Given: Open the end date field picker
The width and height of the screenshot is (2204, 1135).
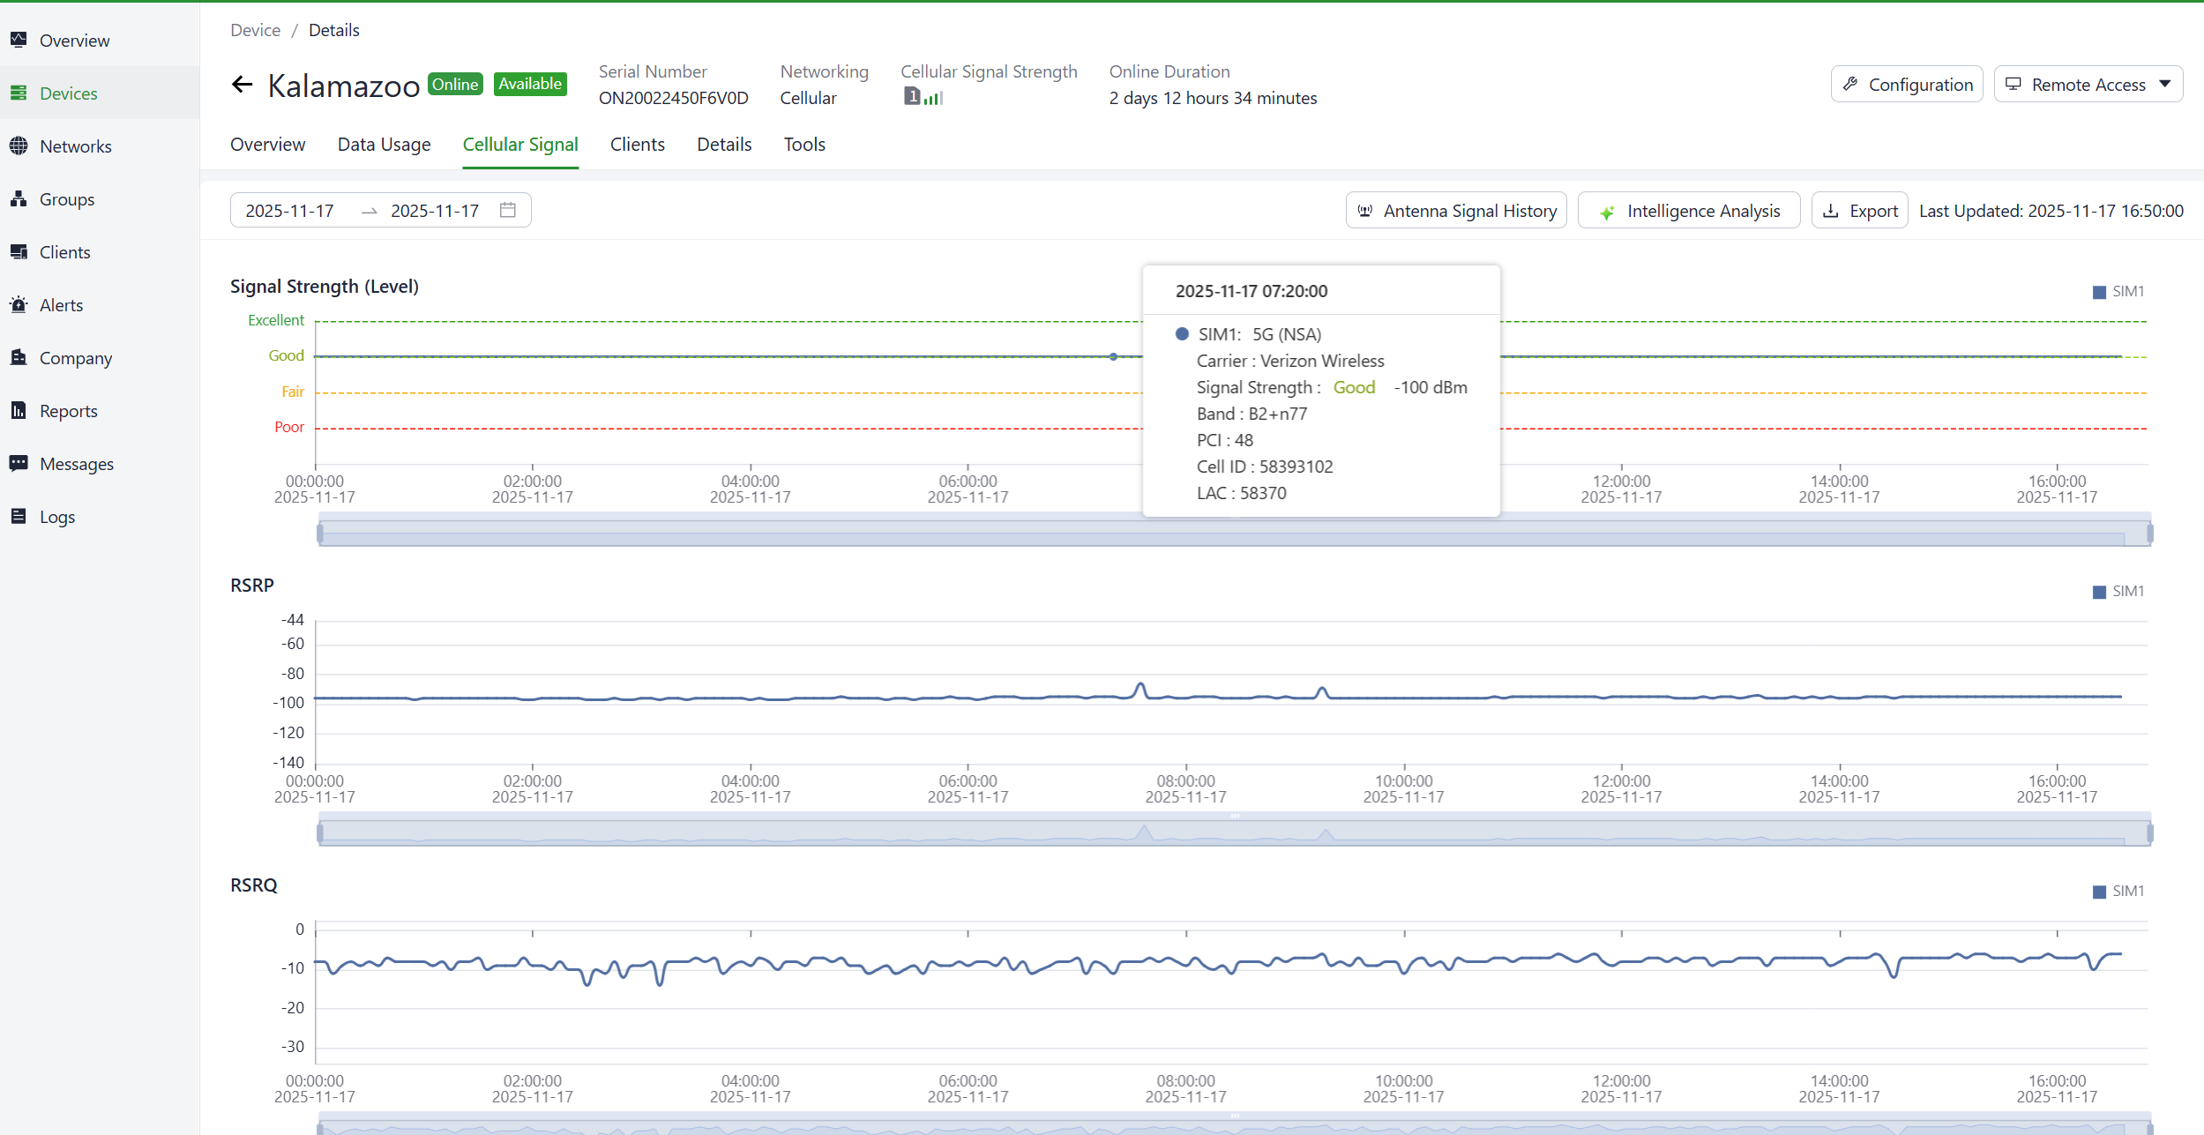Looking at the screenshot, I should pos(435,211).
